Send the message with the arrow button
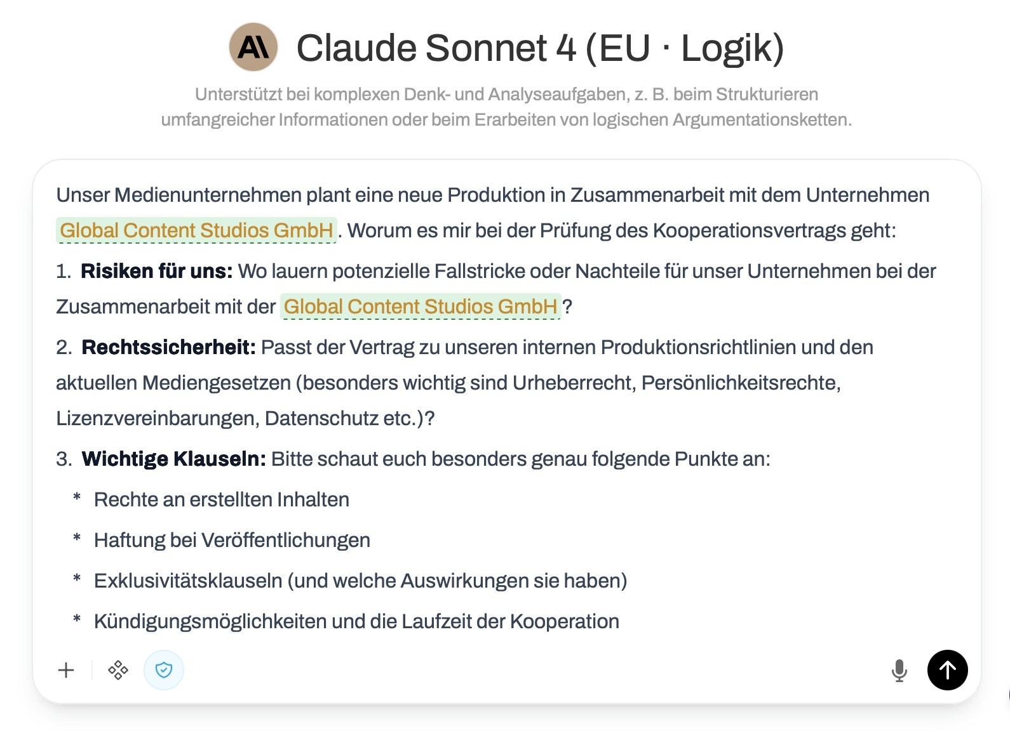 [x=947, y=670]
